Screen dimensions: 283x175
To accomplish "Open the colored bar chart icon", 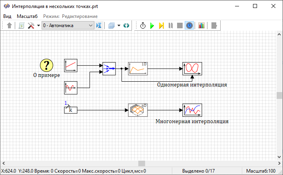I will (201, 26).
